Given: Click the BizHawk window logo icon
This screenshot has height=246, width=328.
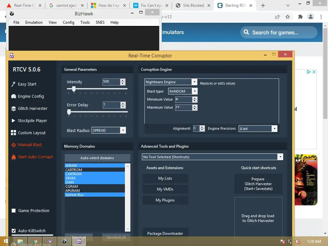Looking at the screenshot, I should point(12,13).
